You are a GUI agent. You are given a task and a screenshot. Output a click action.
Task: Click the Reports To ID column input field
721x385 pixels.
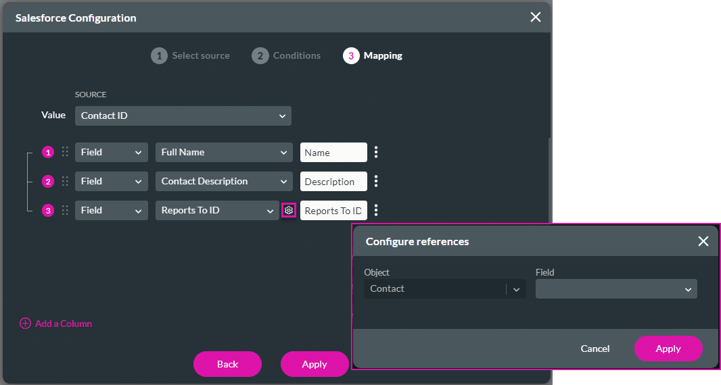(333, 211)
